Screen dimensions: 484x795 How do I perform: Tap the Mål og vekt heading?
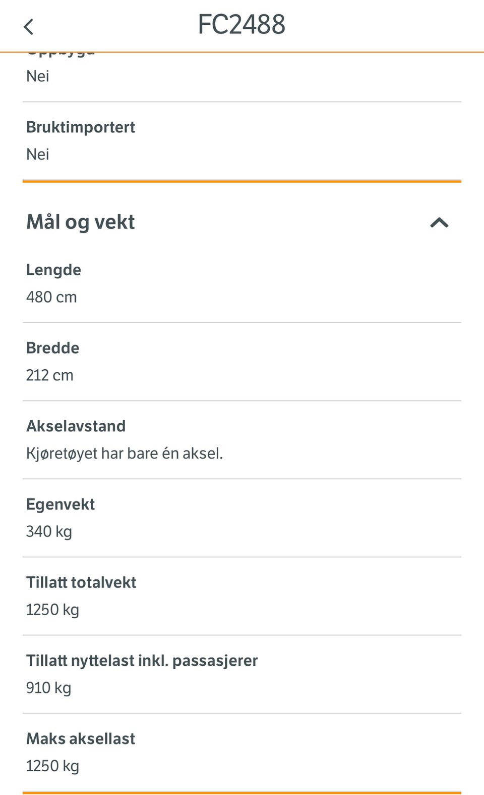point(81,222)
